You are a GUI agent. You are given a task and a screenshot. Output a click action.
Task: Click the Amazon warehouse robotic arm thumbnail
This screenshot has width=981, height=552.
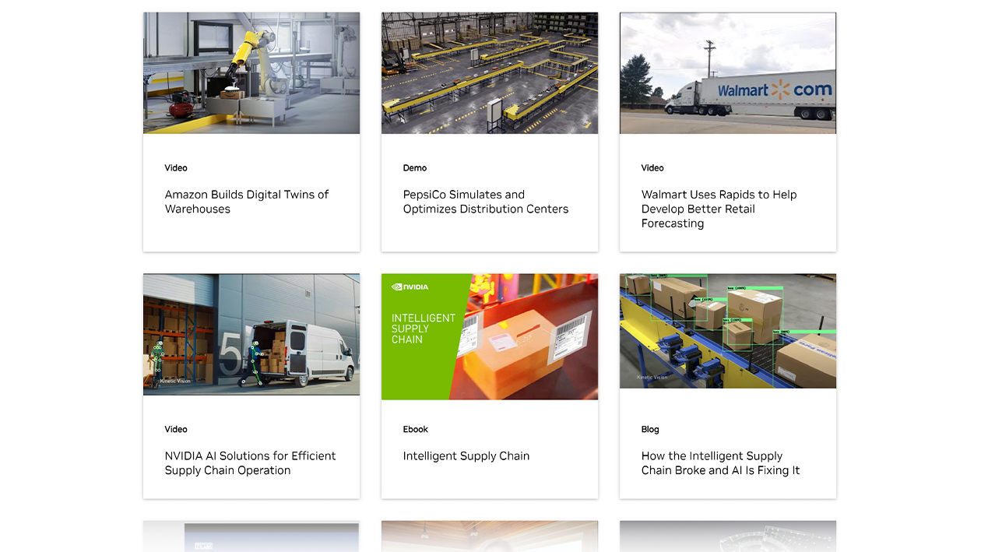(x=251, y=72)
